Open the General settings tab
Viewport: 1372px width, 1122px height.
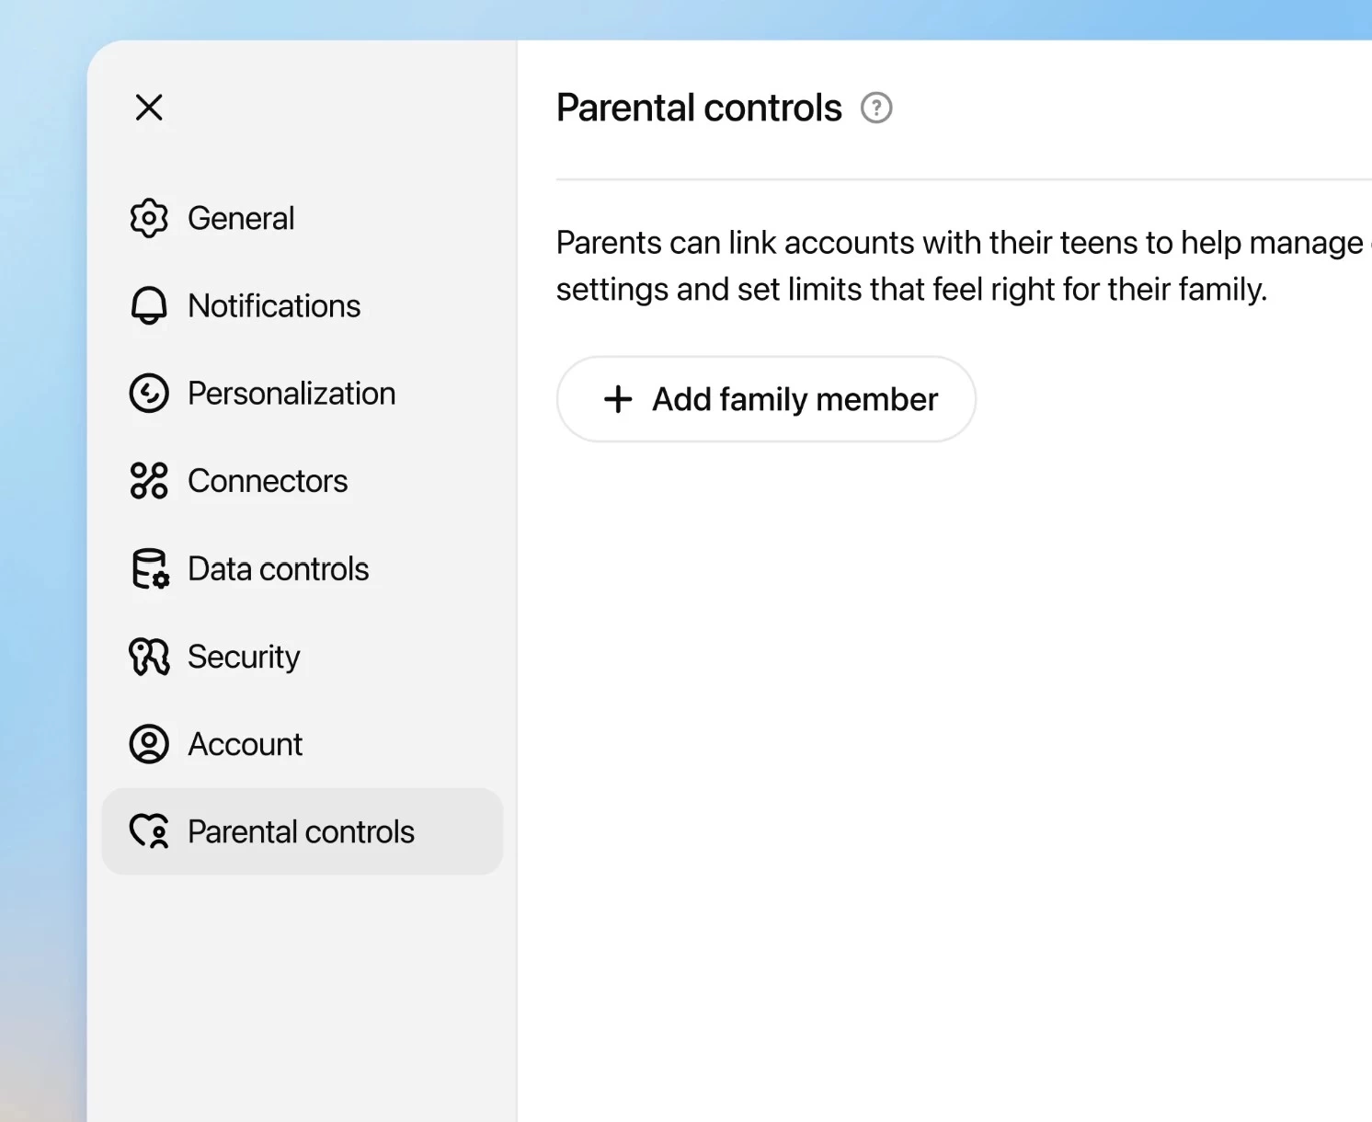point(241,219)
